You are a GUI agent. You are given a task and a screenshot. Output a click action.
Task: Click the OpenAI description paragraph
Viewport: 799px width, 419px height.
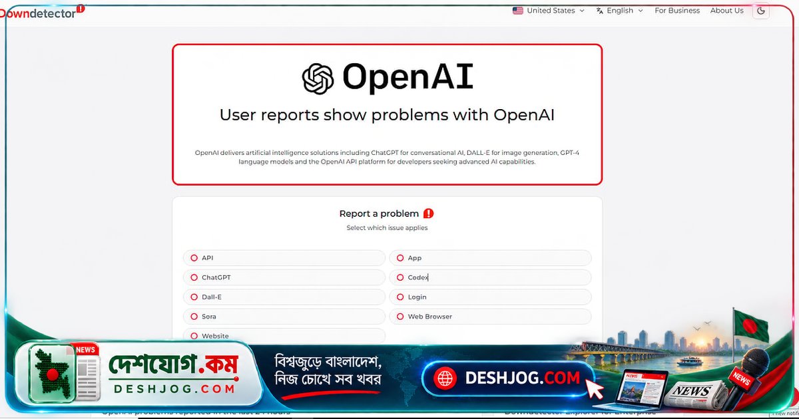click(x=387, y=157)
